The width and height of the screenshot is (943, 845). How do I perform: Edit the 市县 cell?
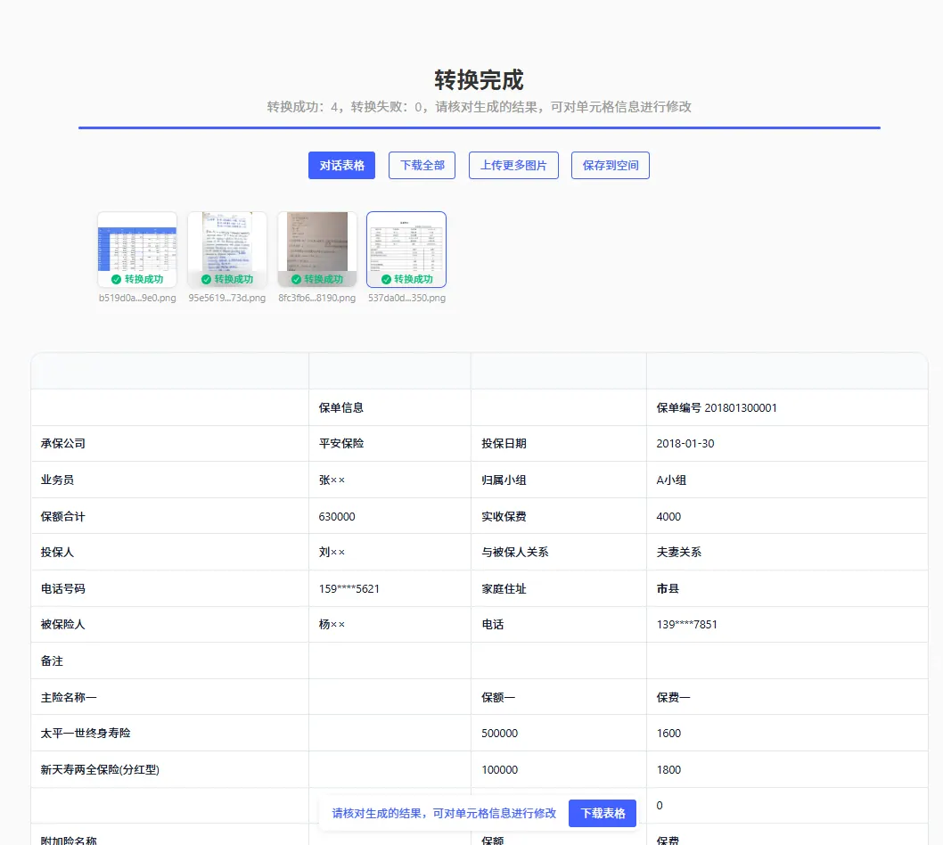tap(787, 588)
